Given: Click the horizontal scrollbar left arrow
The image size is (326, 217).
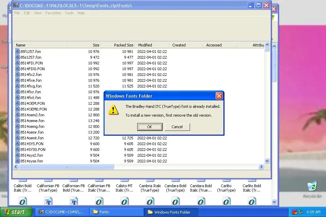Looking at the screenshot, I should tap(16, 166).
